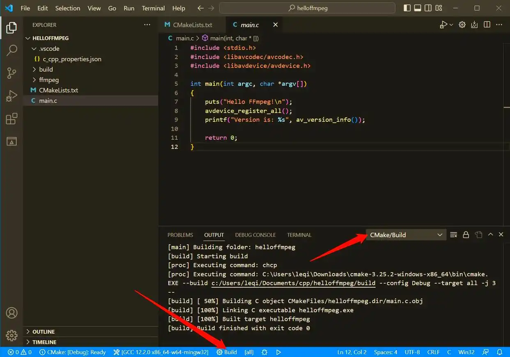Open the CMake/Build output channel dropdown
The height and width of the screenshot is (357, 510).
(406, 235)
